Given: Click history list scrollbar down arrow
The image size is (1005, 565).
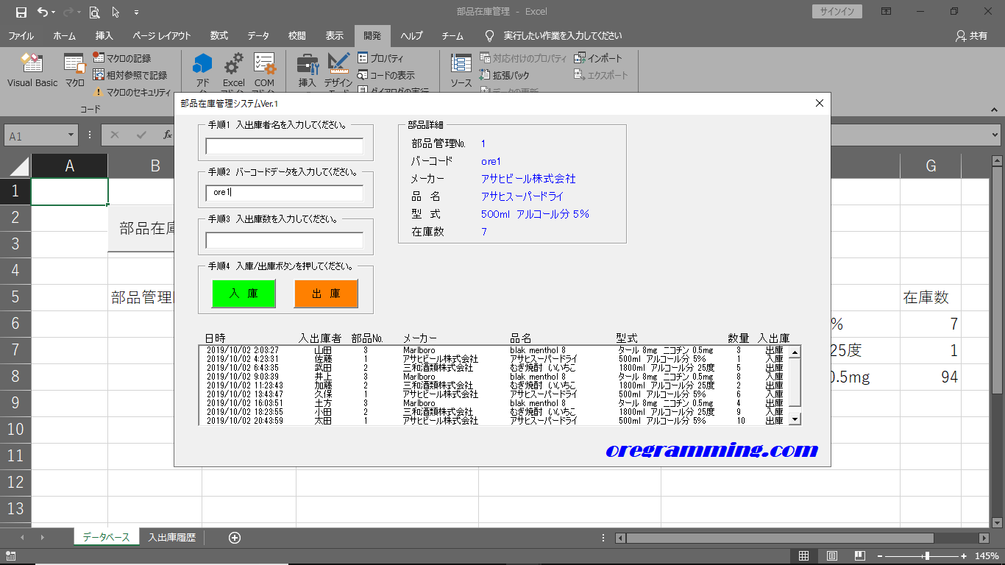Looking at the screenshot, I should [795, 419].
